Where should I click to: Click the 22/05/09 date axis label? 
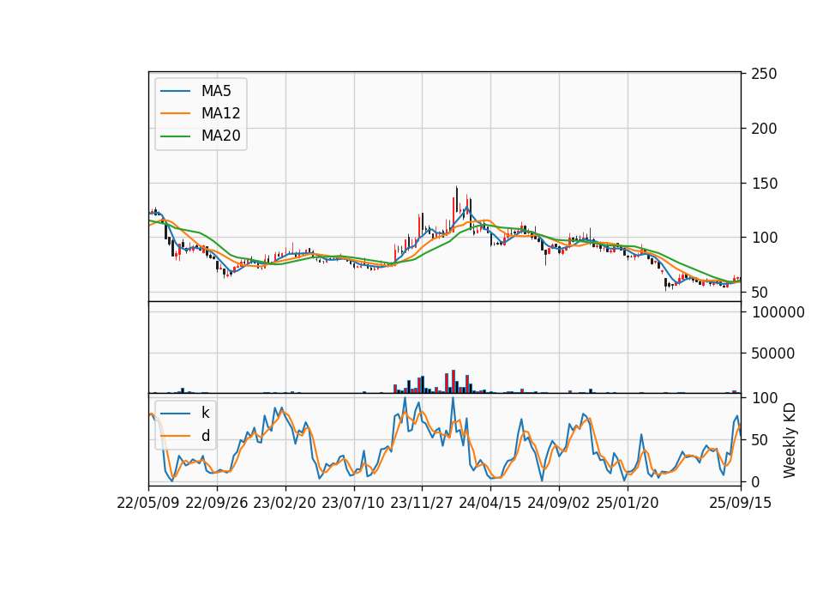click(x=148, y=503)
